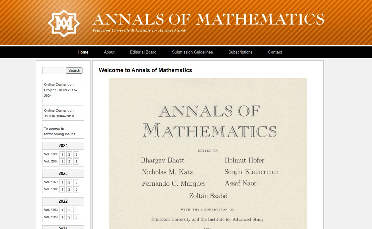This screenshot has width=372, height=229.
Task: Click the Vol. 199: label
Action: pos(51,154)
